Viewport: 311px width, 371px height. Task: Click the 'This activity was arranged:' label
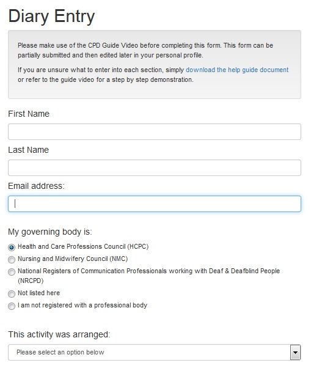coord(59,334)
